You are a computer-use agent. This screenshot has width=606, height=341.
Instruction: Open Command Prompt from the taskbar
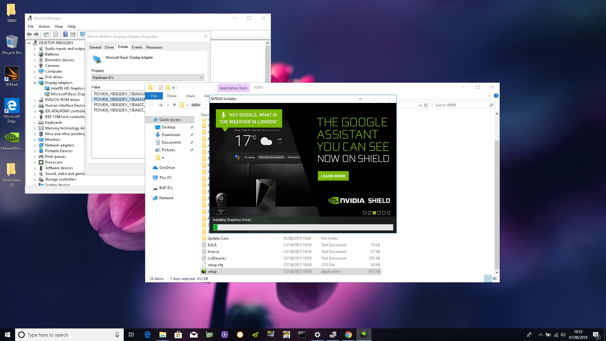[x=302, y=335]
